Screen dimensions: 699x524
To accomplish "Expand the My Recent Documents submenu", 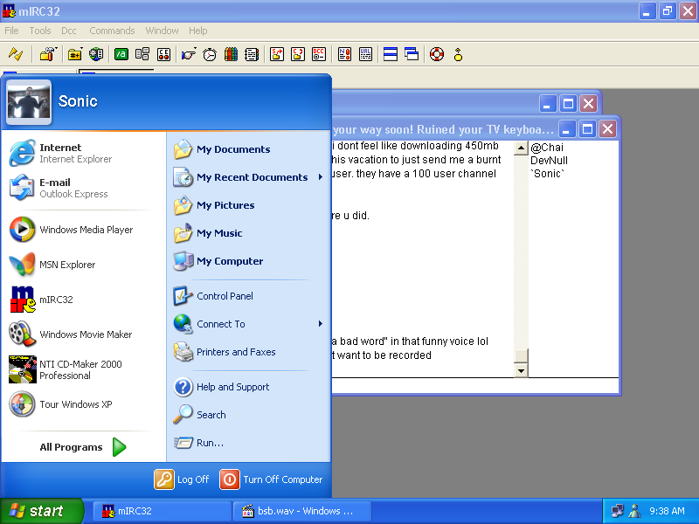I will 252,177.
